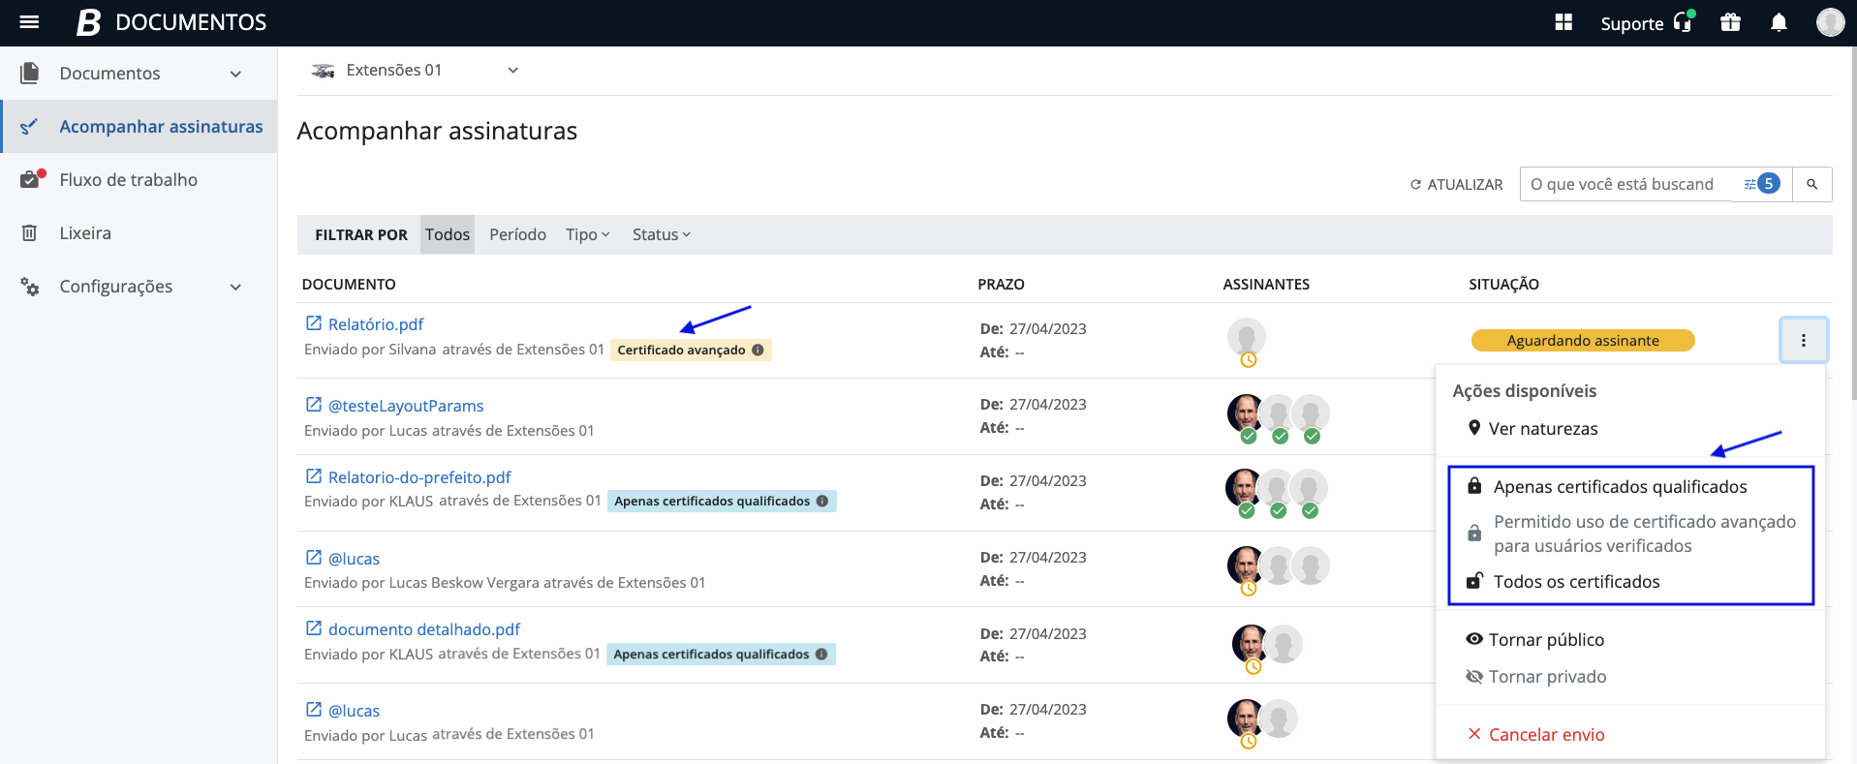Click the ATUALIZAR refresh button
The width and height of the screenshot is (1857, 764).
(x=1456, y=184)
